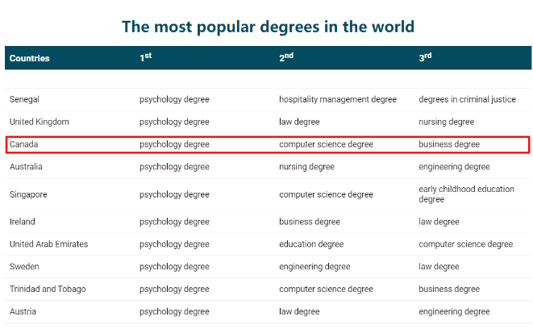Select the 3rd column header
This screenshot has height=329, width=533.
click(425, 57)
